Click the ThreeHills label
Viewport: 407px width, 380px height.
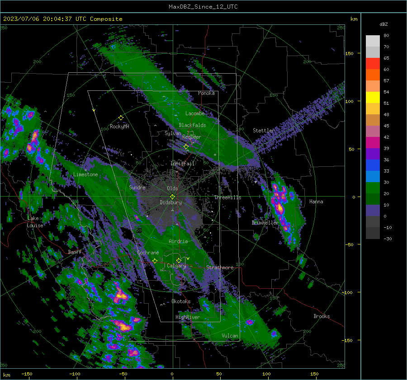(227, 197)
